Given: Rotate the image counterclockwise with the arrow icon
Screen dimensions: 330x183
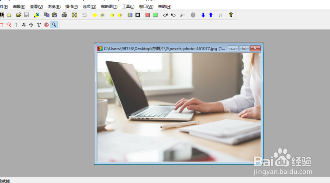Looking at the screenshot, I should [x=173, y=15].
